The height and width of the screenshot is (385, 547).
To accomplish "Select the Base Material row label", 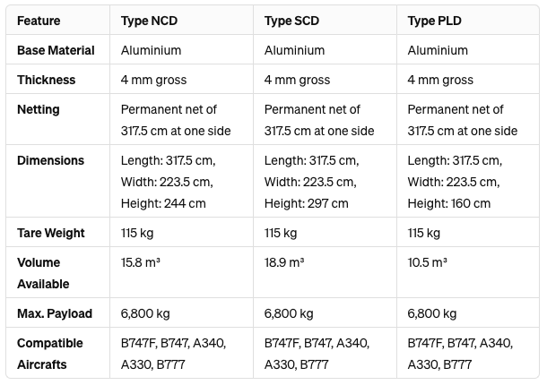I will (56, 50).
